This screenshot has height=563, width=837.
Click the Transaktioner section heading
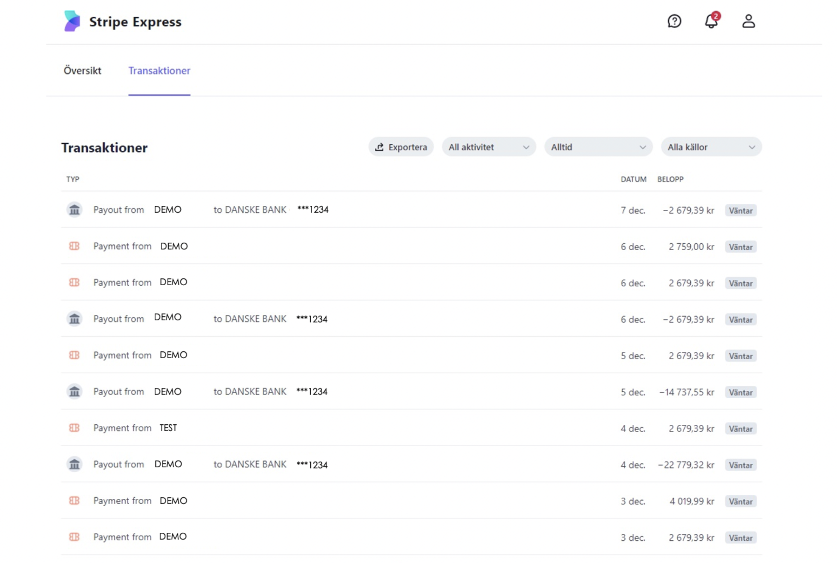tap(104, 148)
